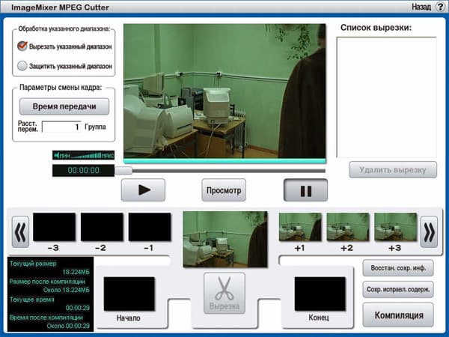Select the -2 frame thumbnail
Viewport: 449px width, 337px height.
[102, 227]
